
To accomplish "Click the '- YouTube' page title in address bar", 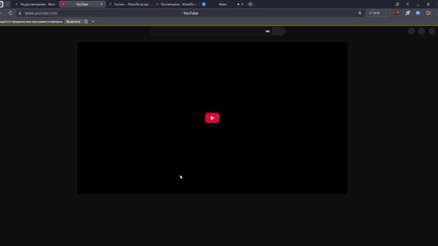I will coord(190,13).
